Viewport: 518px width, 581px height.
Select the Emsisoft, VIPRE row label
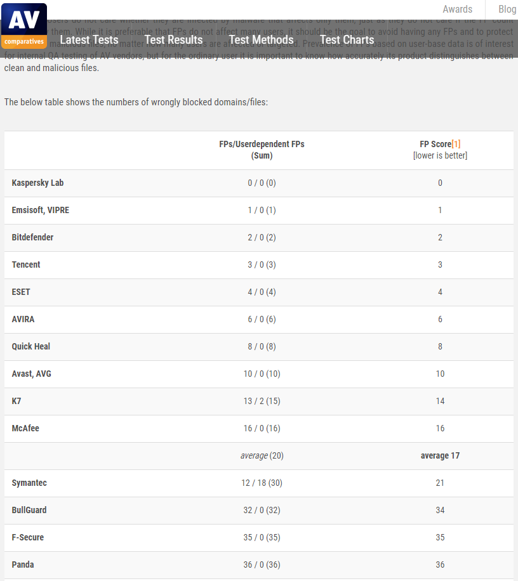[x=41, y=210]
